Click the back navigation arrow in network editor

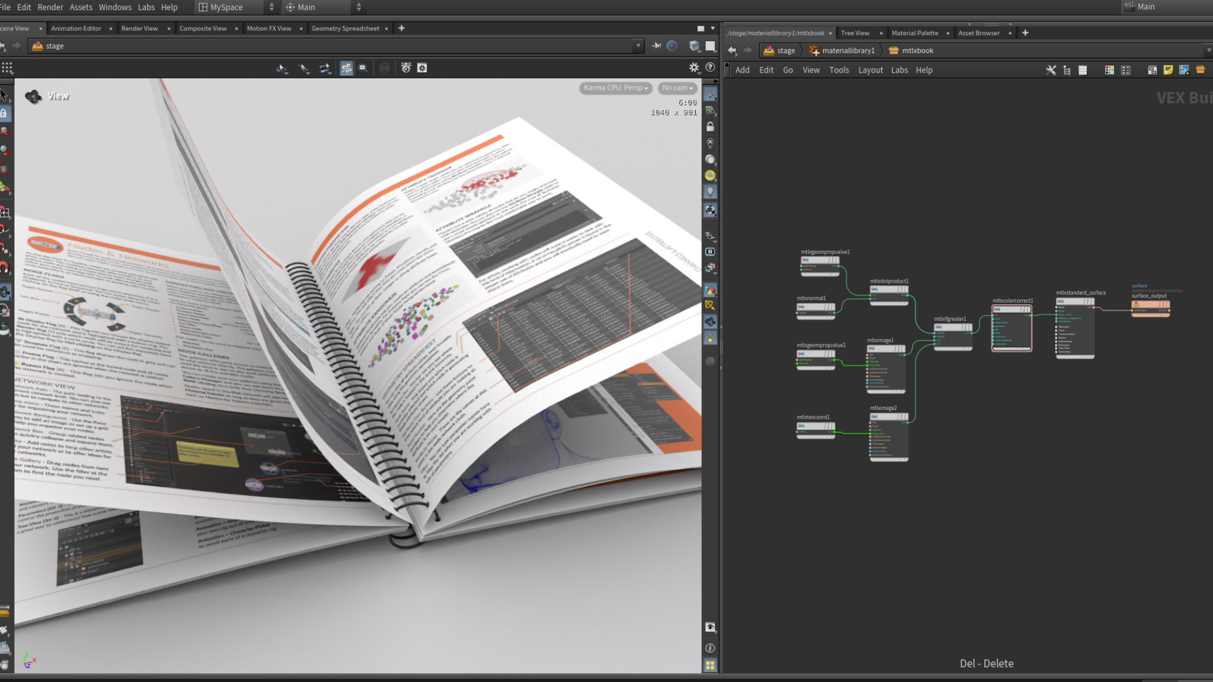pyautogui.click(x=733, y=51)
